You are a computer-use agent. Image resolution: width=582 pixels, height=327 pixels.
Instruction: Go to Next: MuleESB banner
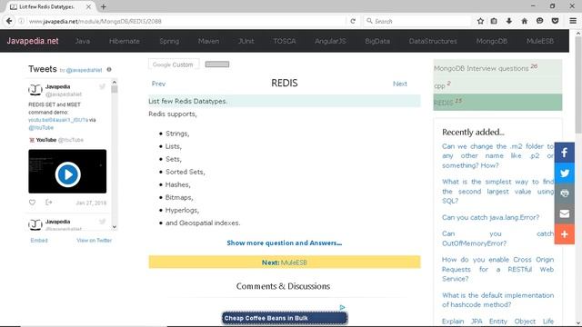(x=285, y=263)
